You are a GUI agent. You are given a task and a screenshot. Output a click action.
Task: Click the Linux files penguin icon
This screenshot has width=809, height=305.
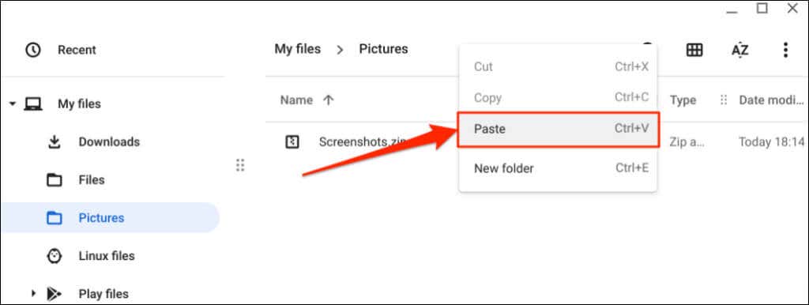(x=55, y=256)
